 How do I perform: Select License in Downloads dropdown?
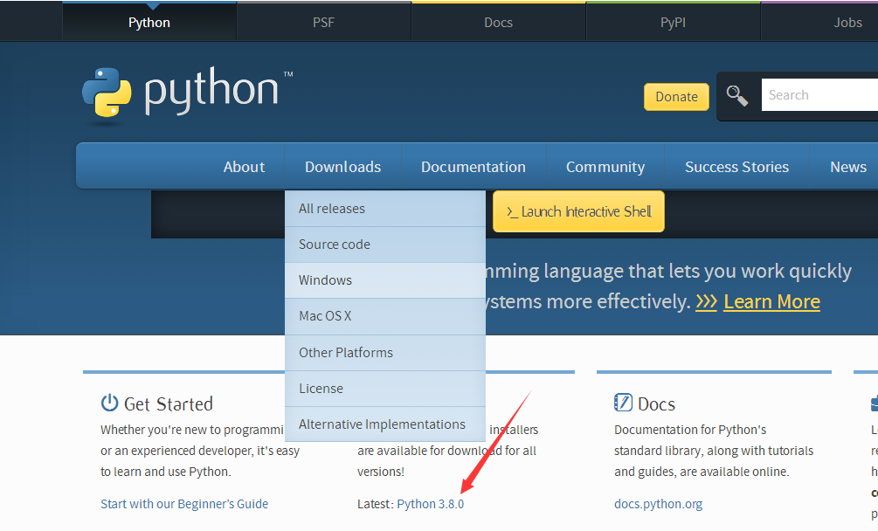click(x=385, y=389)
